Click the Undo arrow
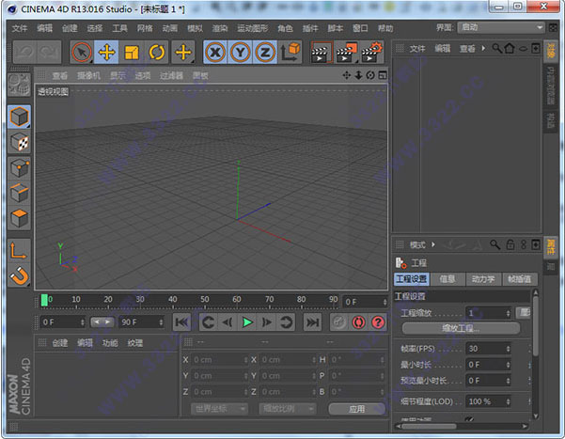The width and height of the screenshot is (565, 439). (x=25, y=53)
